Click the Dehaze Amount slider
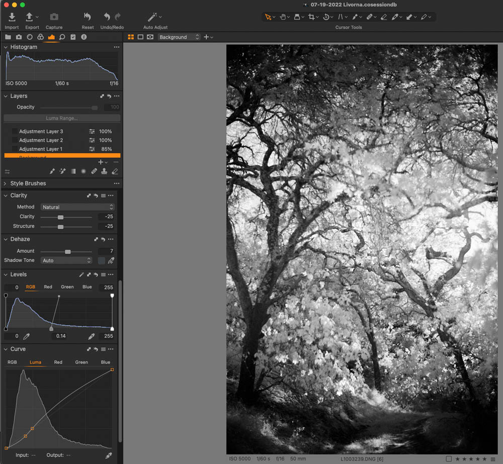This screenshot has width=503, height=464. point(66,251)
